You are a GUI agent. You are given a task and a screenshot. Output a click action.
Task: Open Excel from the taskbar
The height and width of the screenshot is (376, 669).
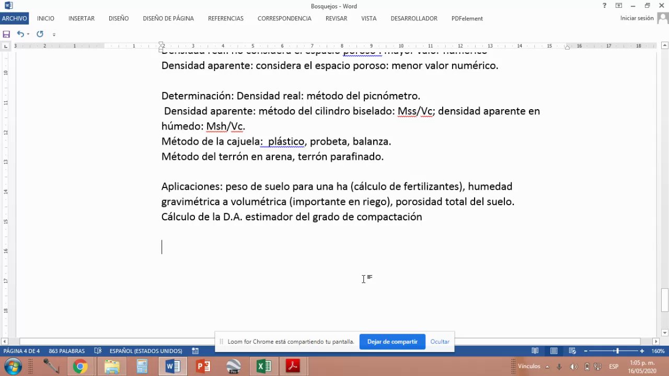263,367
